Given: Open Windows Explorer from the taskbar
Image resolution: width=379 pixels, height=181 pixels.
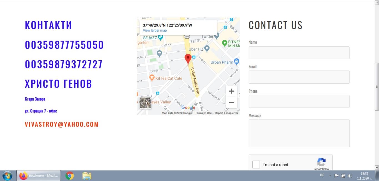Looking at the screenshot, I should pos(87,176).
